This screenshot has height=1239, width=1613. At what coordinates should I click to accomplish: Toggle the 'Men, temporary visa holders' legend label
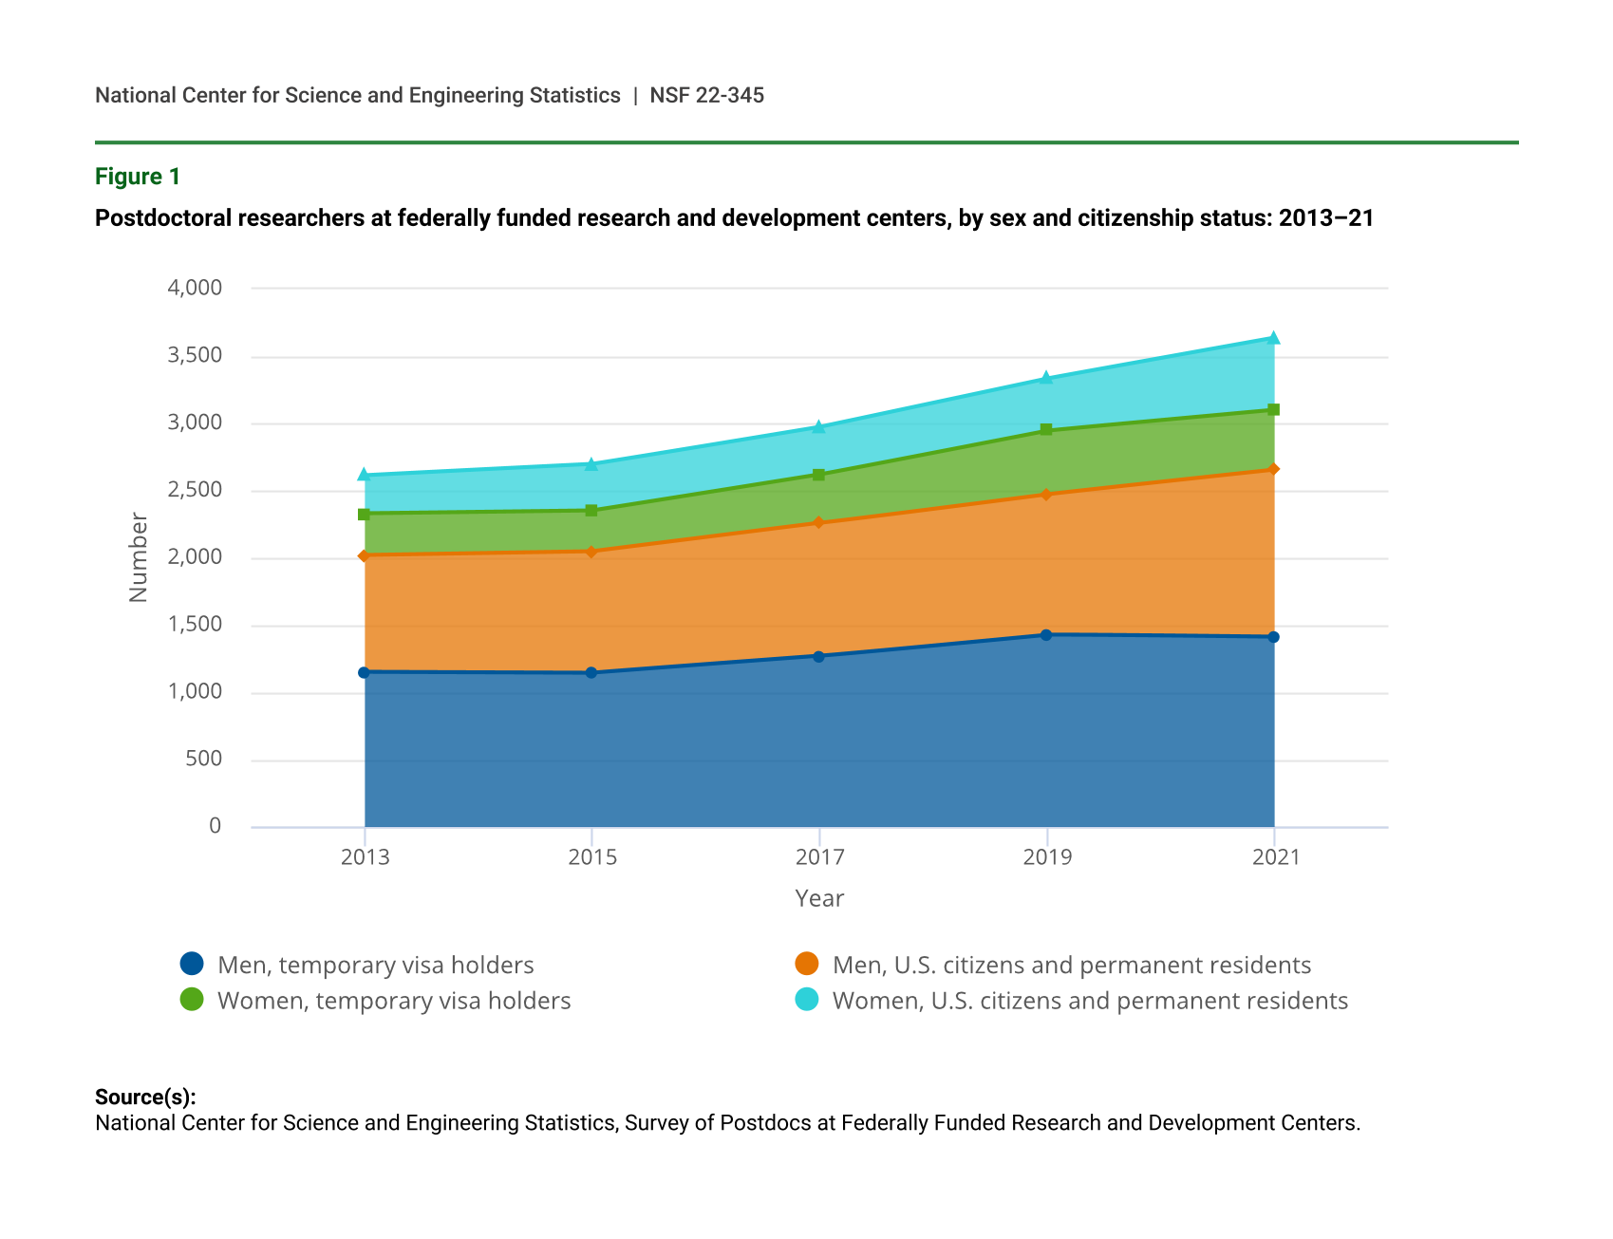[375, 966]
